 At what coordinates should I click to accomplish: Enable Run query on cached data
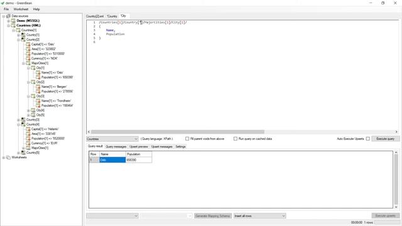(236, 139)
